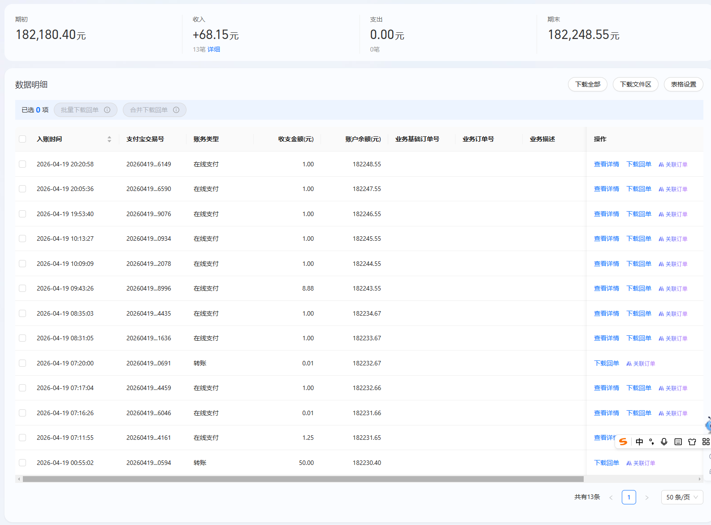The width and height of the screenshot is (711, 525).
Task: Click the Sogou input method logo icon
Action: tap(623, 442)
